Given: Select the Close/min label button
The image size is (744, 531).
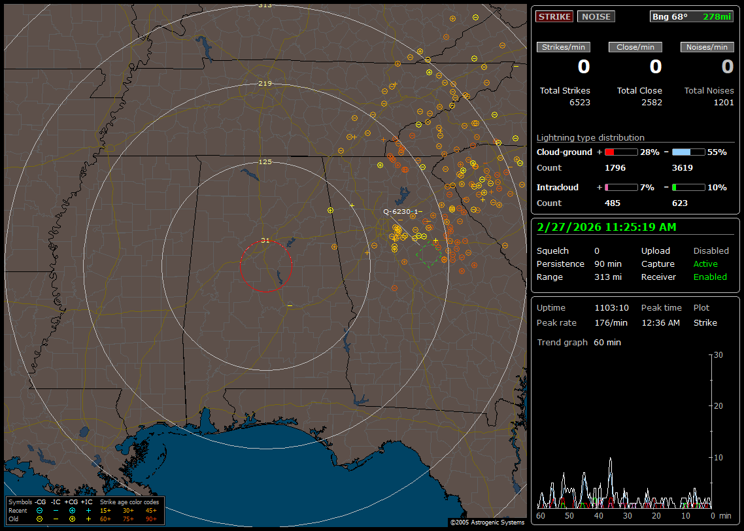Looking at the screenshot, I should click(x=635, y=47).
